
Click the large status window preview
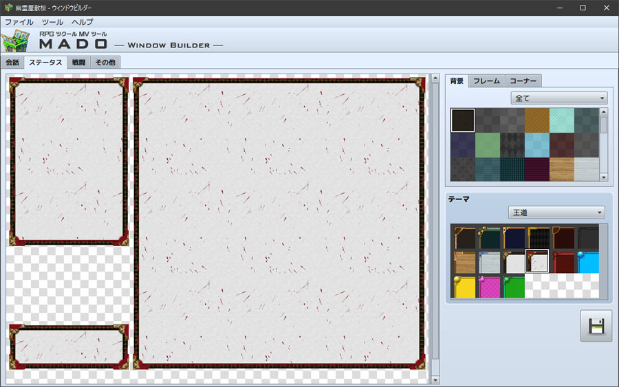tap(279, 223)
